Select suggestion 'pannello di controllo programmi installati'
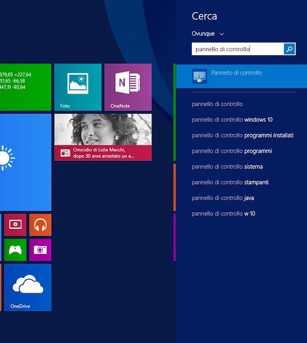 243,135
